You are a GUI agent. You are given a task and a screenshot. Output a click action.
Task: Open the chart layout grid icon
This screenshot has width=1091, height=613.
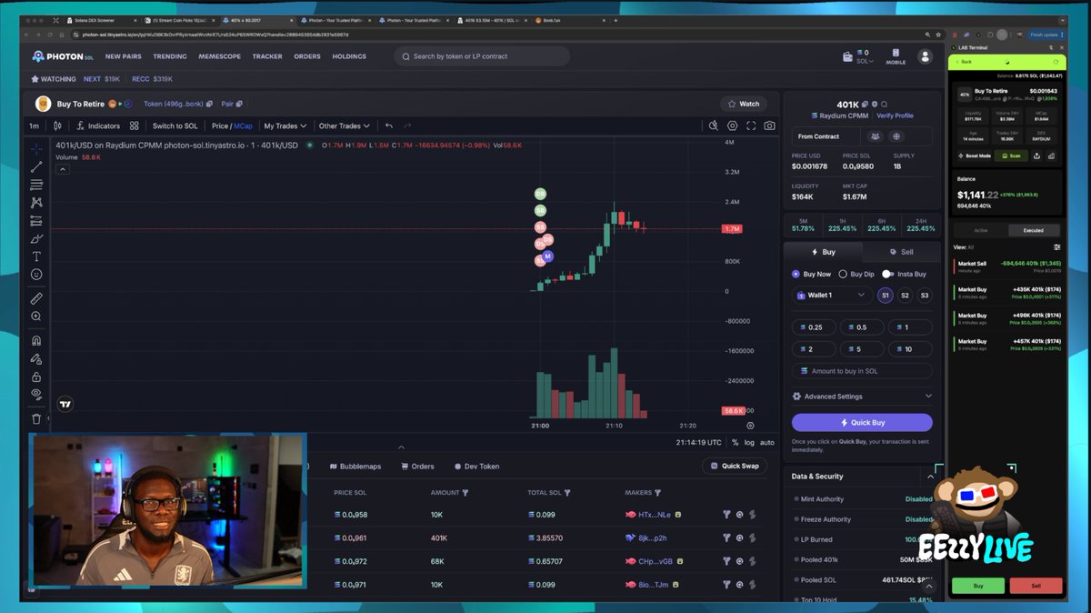134,126
